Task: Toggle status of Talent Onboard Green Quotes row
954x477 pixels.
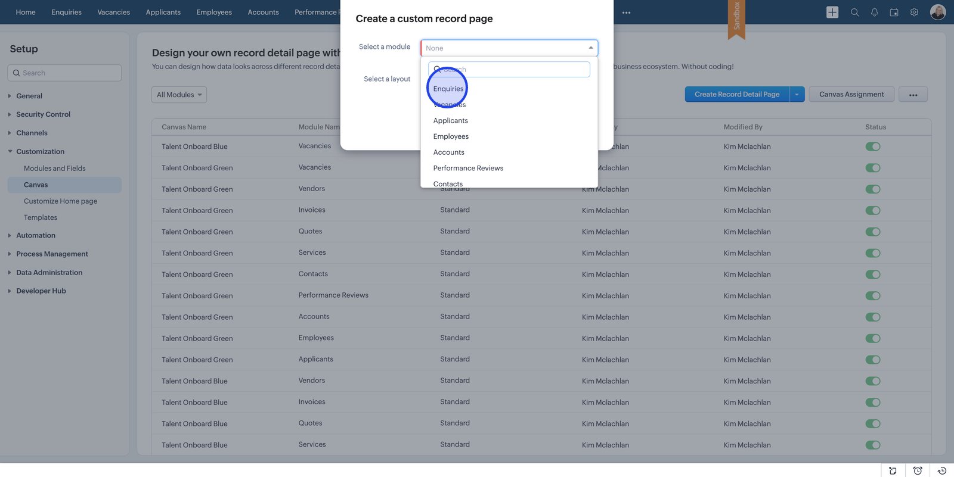Action: 873,232
